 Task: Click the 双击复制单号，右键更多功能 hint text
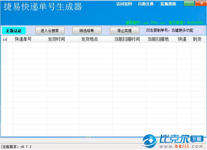pos(170,31)
